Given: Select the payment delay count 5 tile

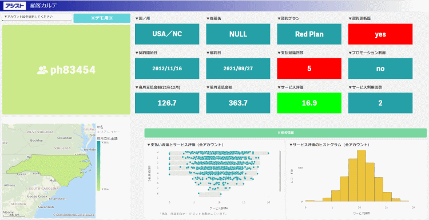Looking at the screenshot, I should coord(309,69).
